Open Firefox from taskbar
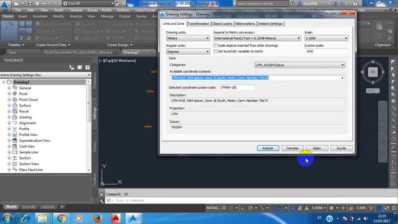Image resolution: width=398 pixels, height=224 pixels. click(98, 218)
